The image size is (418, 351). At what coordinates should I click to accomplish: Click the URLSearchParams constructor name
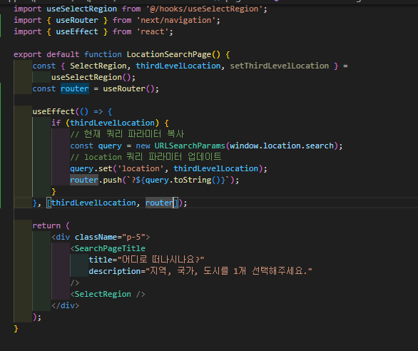click(190, 146)
